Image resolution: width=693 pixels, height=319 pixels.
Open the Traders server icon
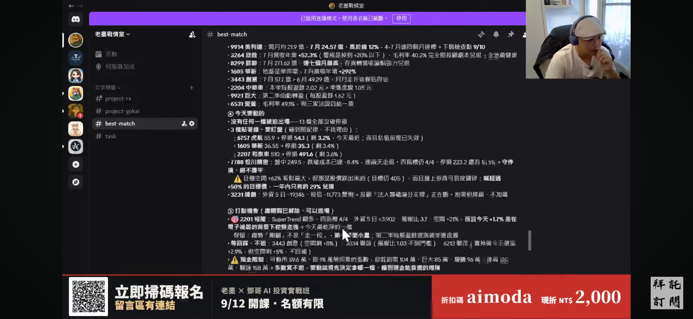(76, 58)
